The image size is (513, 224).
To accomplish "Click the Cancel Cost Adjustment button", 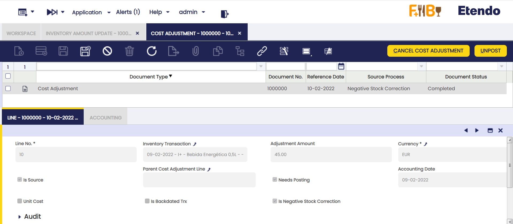I will point(428,51).
